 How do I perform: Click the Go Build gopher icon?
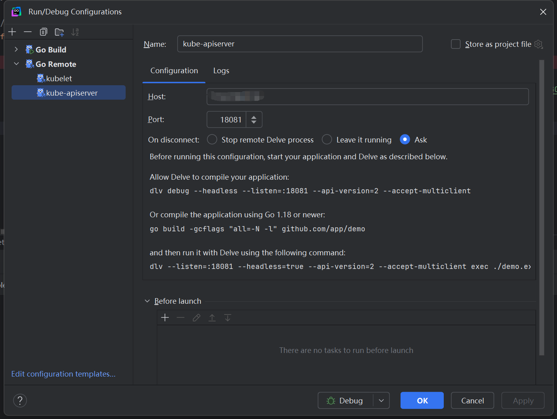coord(30,50)
